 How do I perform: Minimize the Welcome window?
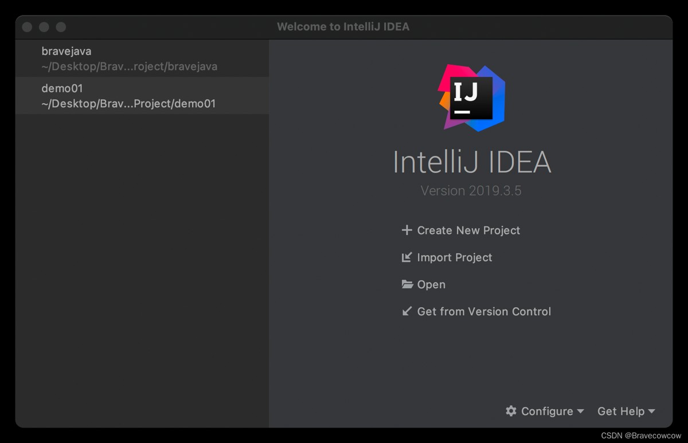pyautogui.click(x=44, y=27)
